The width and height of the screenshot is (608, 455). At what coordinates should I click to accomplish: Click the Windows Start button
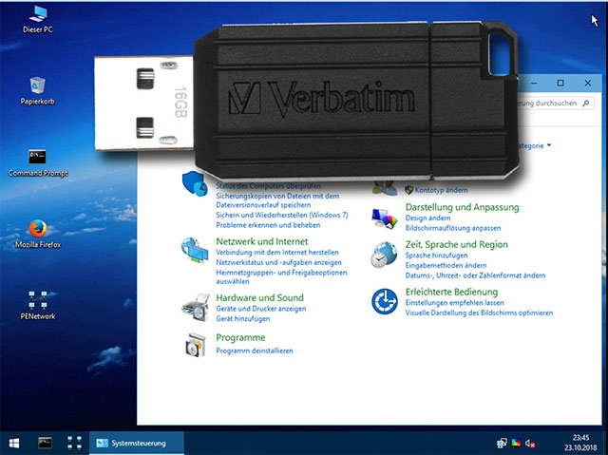click(14, 443)
